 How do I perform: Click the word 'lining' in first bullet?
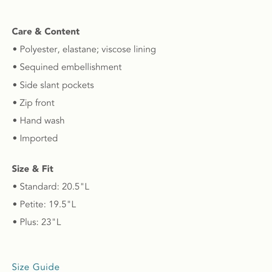(145, 50)
